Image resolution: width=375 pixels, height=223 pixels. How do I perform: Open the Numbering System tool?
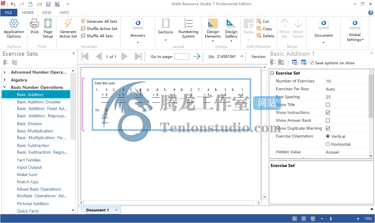point(188,29)
